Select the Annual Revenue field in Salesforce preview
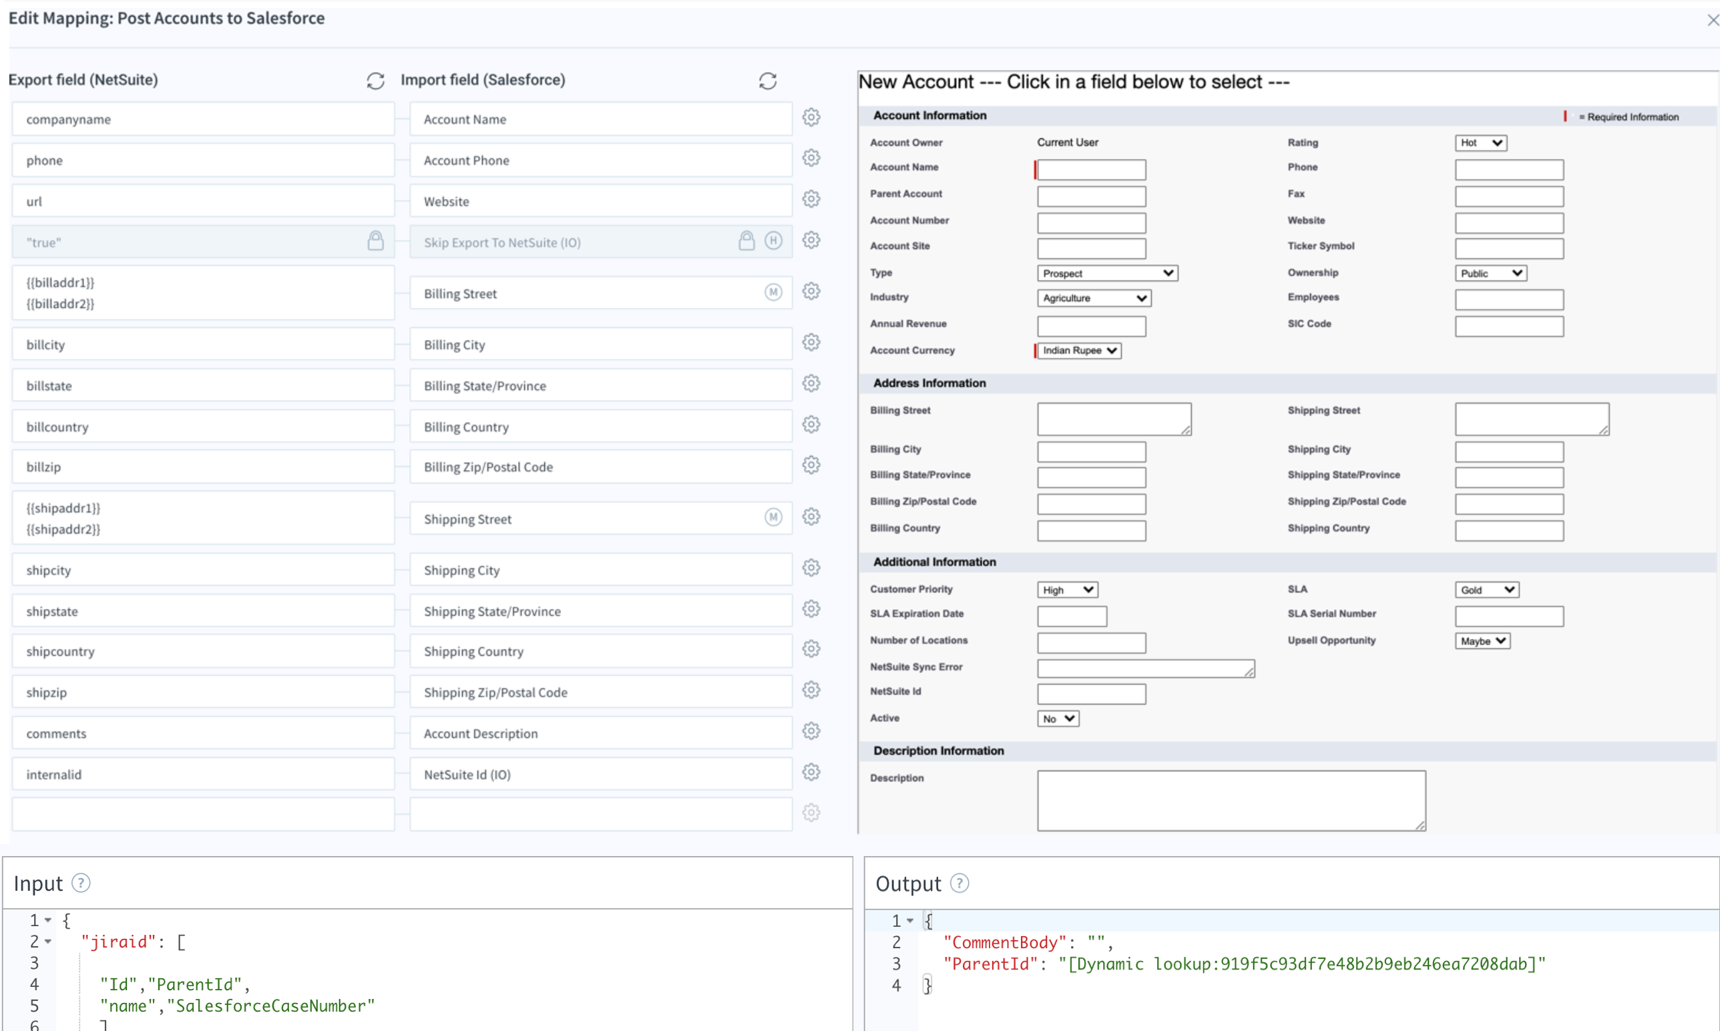Screen dimensions: 1720x1031 click(1090, 326)
